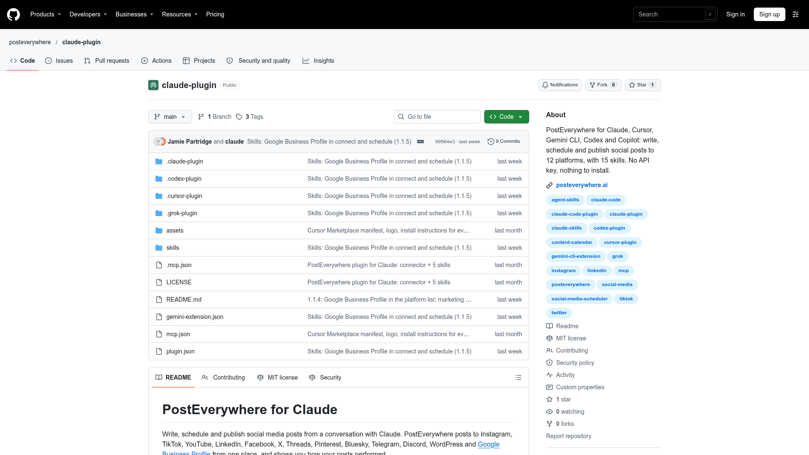Select the MIT license README tab
809x455 pixels.
[277, 377]
